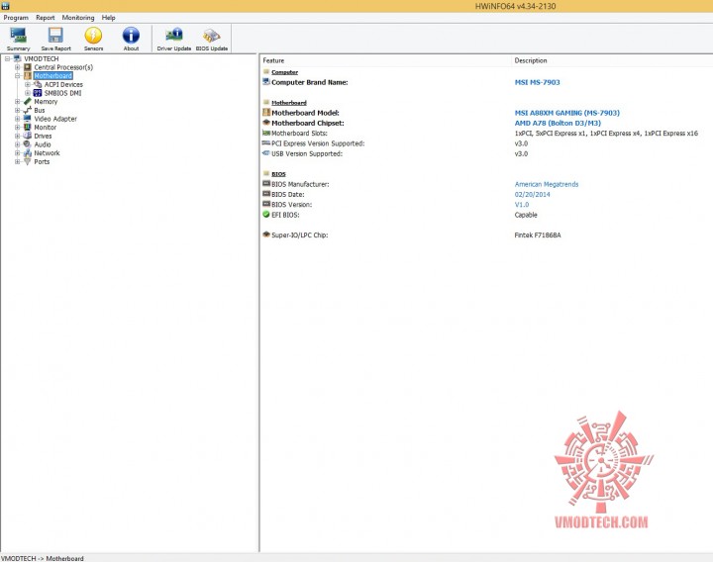Viewport: 713px width, 562px height.
Task: Click the Network node icon
Action: (28, 153)
